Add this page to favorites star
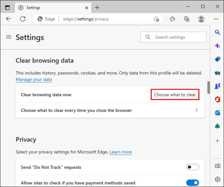224x187 pixels. coord(156,19)
